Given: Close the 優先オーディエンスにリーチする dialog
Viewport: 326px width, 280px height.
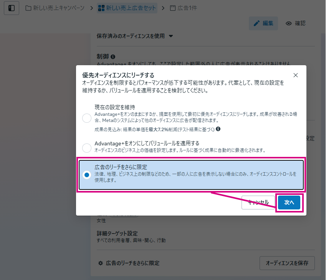Looking at the screenshot, I should pyautogui.click(x=295, y=75).
